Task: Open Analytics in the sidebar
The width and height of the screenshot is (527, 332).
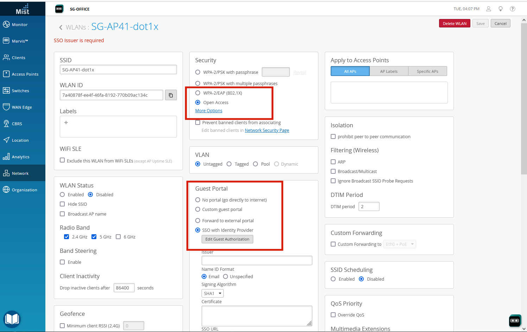Action: click(x=20, y=157)
